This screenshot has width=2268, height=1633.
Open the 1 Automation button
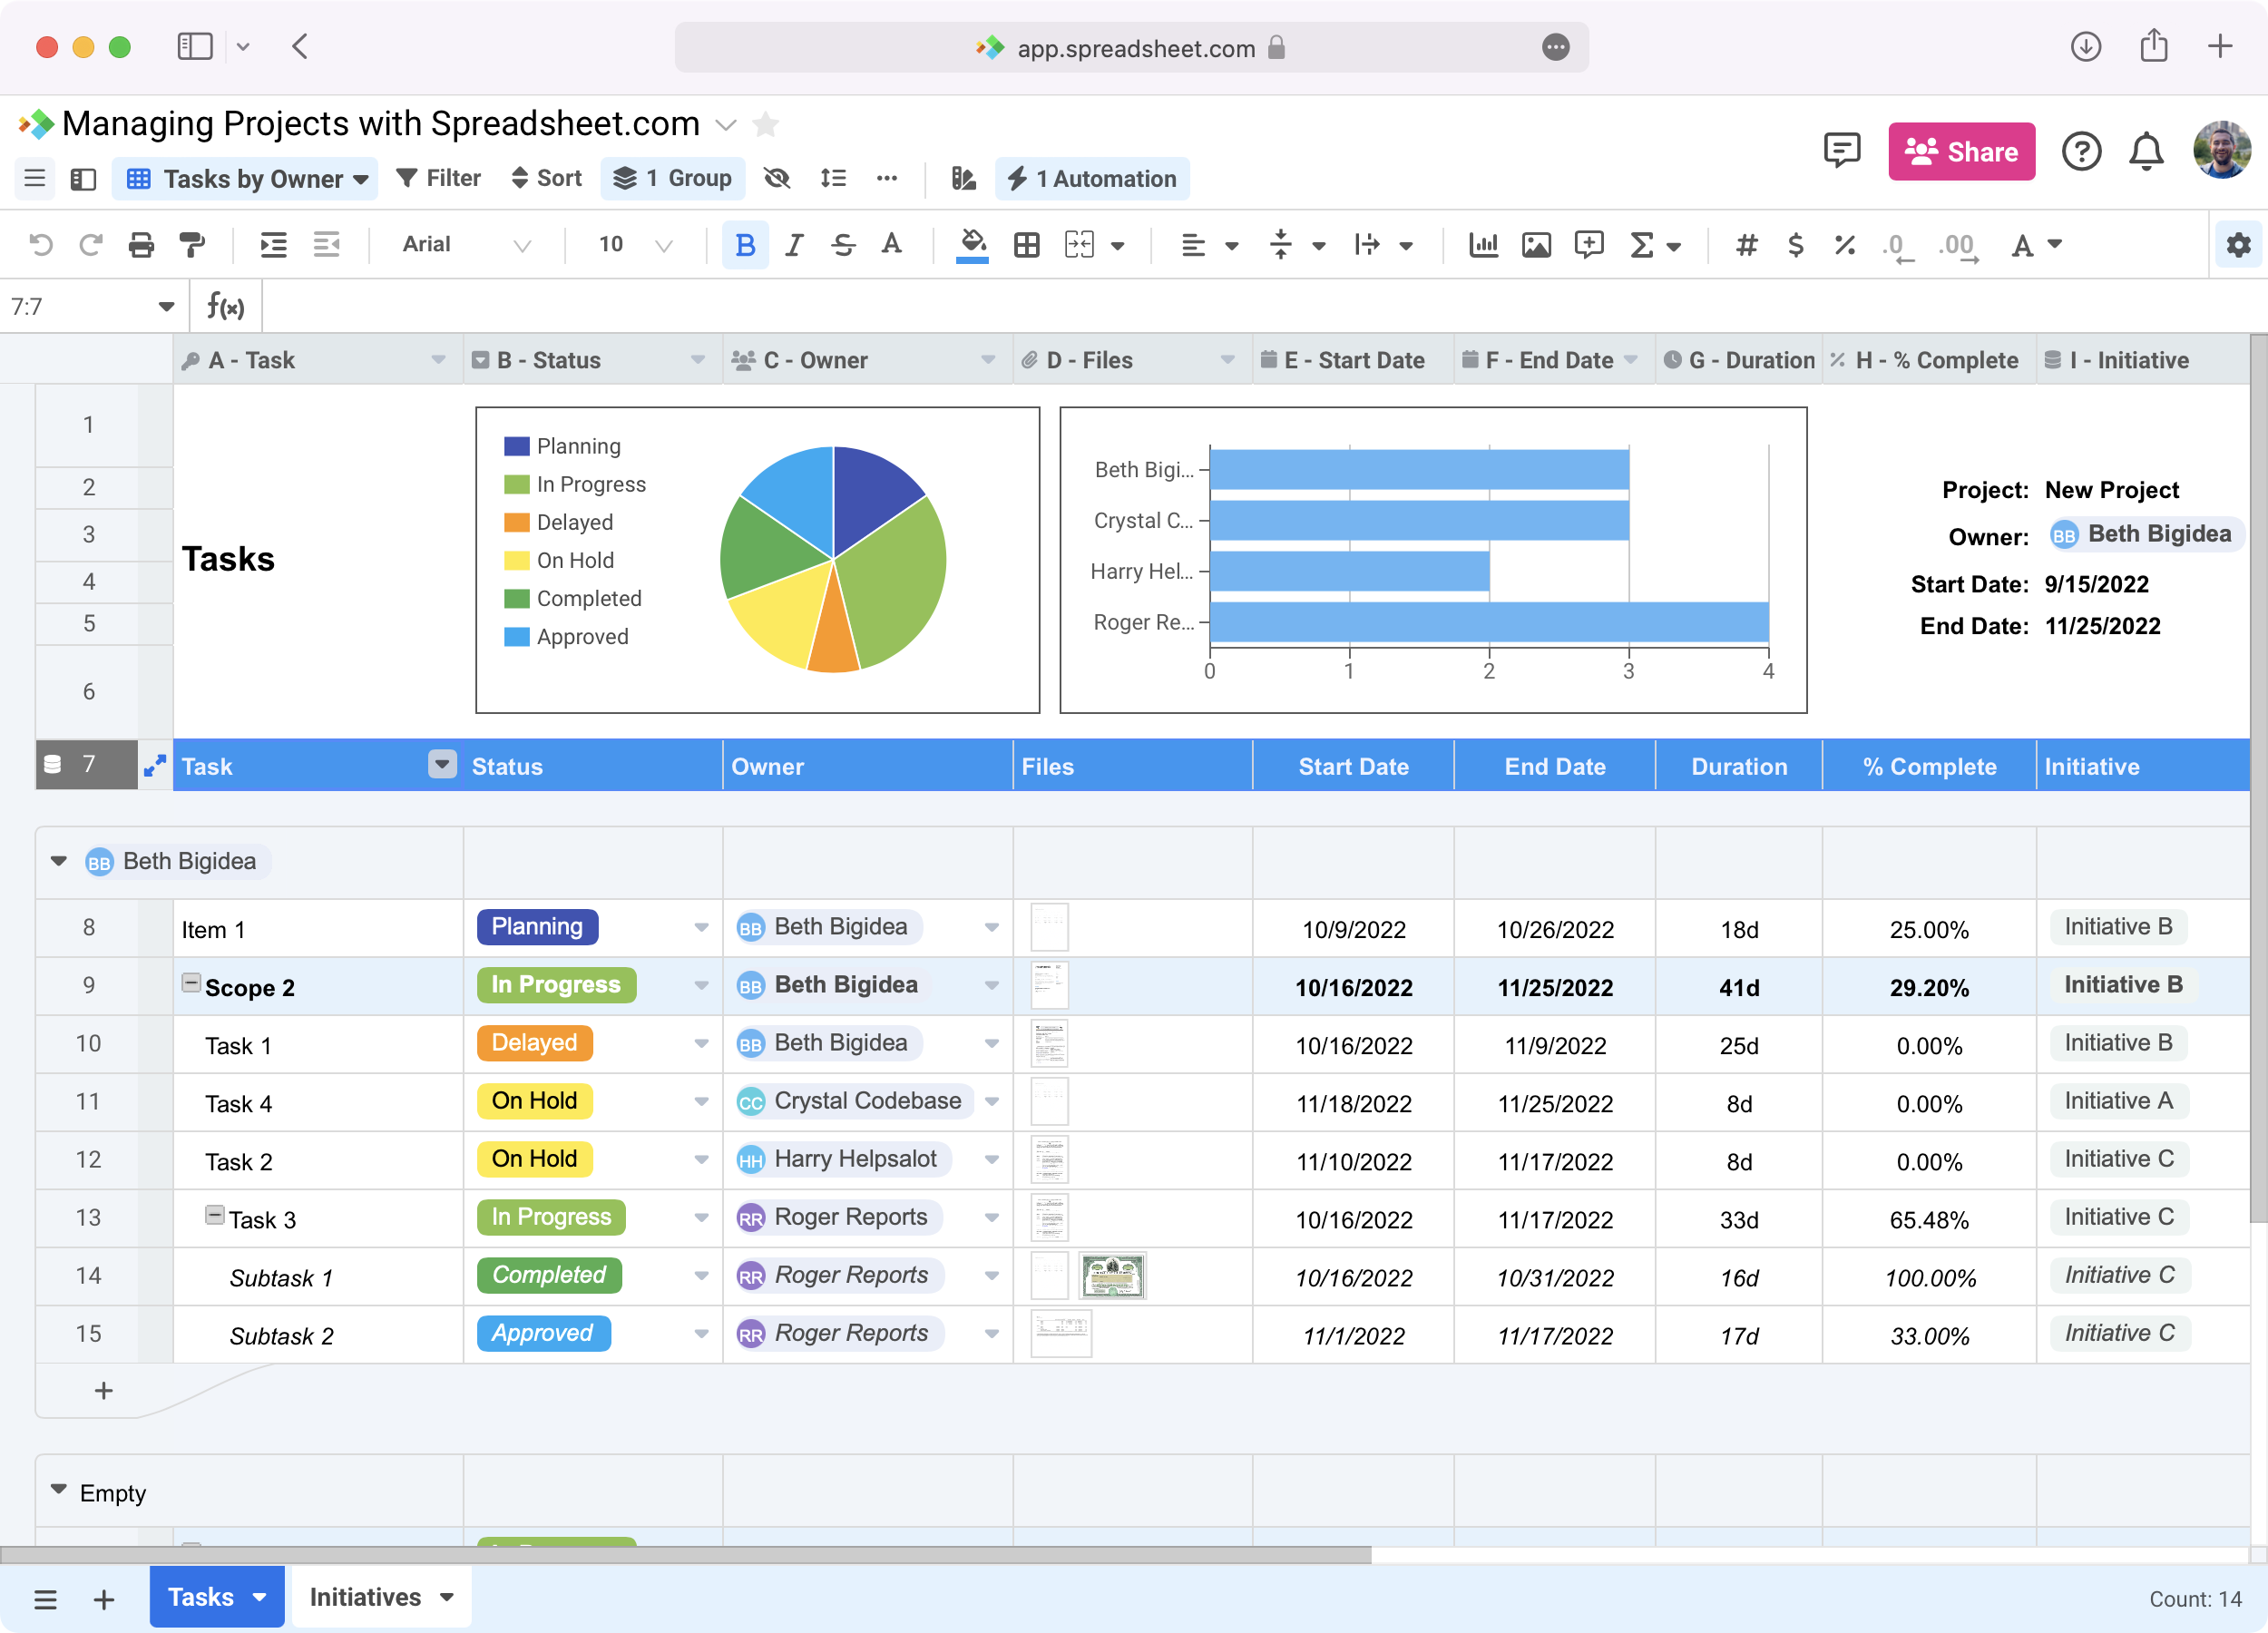(1092, 179)
